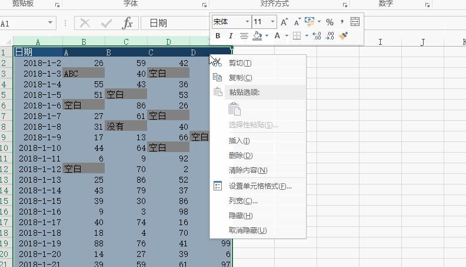Apply Accounting Number Format from mini toolbar
Image resolution: width=466 pixels, height=267 pixels.
(309, 22)
